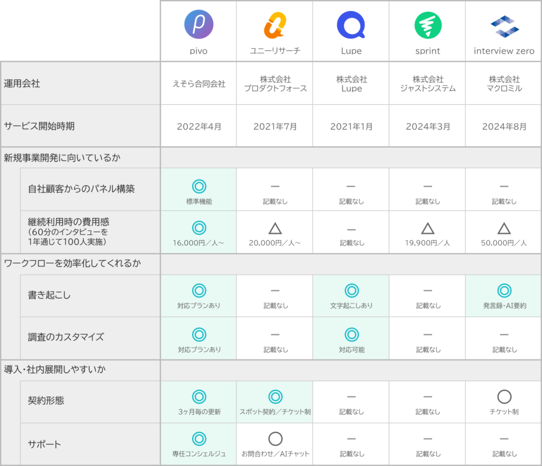
Task: Select the pivo logo icon
Action: (x=198, y=23)
